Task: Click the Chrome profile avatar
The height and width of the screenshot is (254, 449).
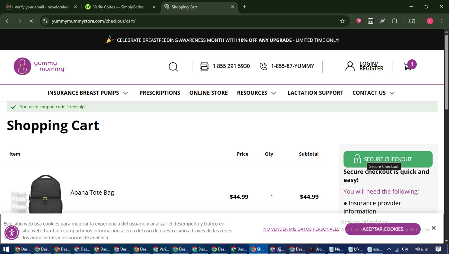Action: click(x=430, y=21)
